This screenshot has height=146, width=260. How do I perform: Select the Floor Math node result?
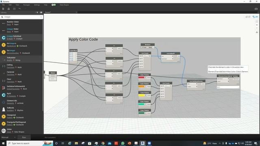(22, 81)
